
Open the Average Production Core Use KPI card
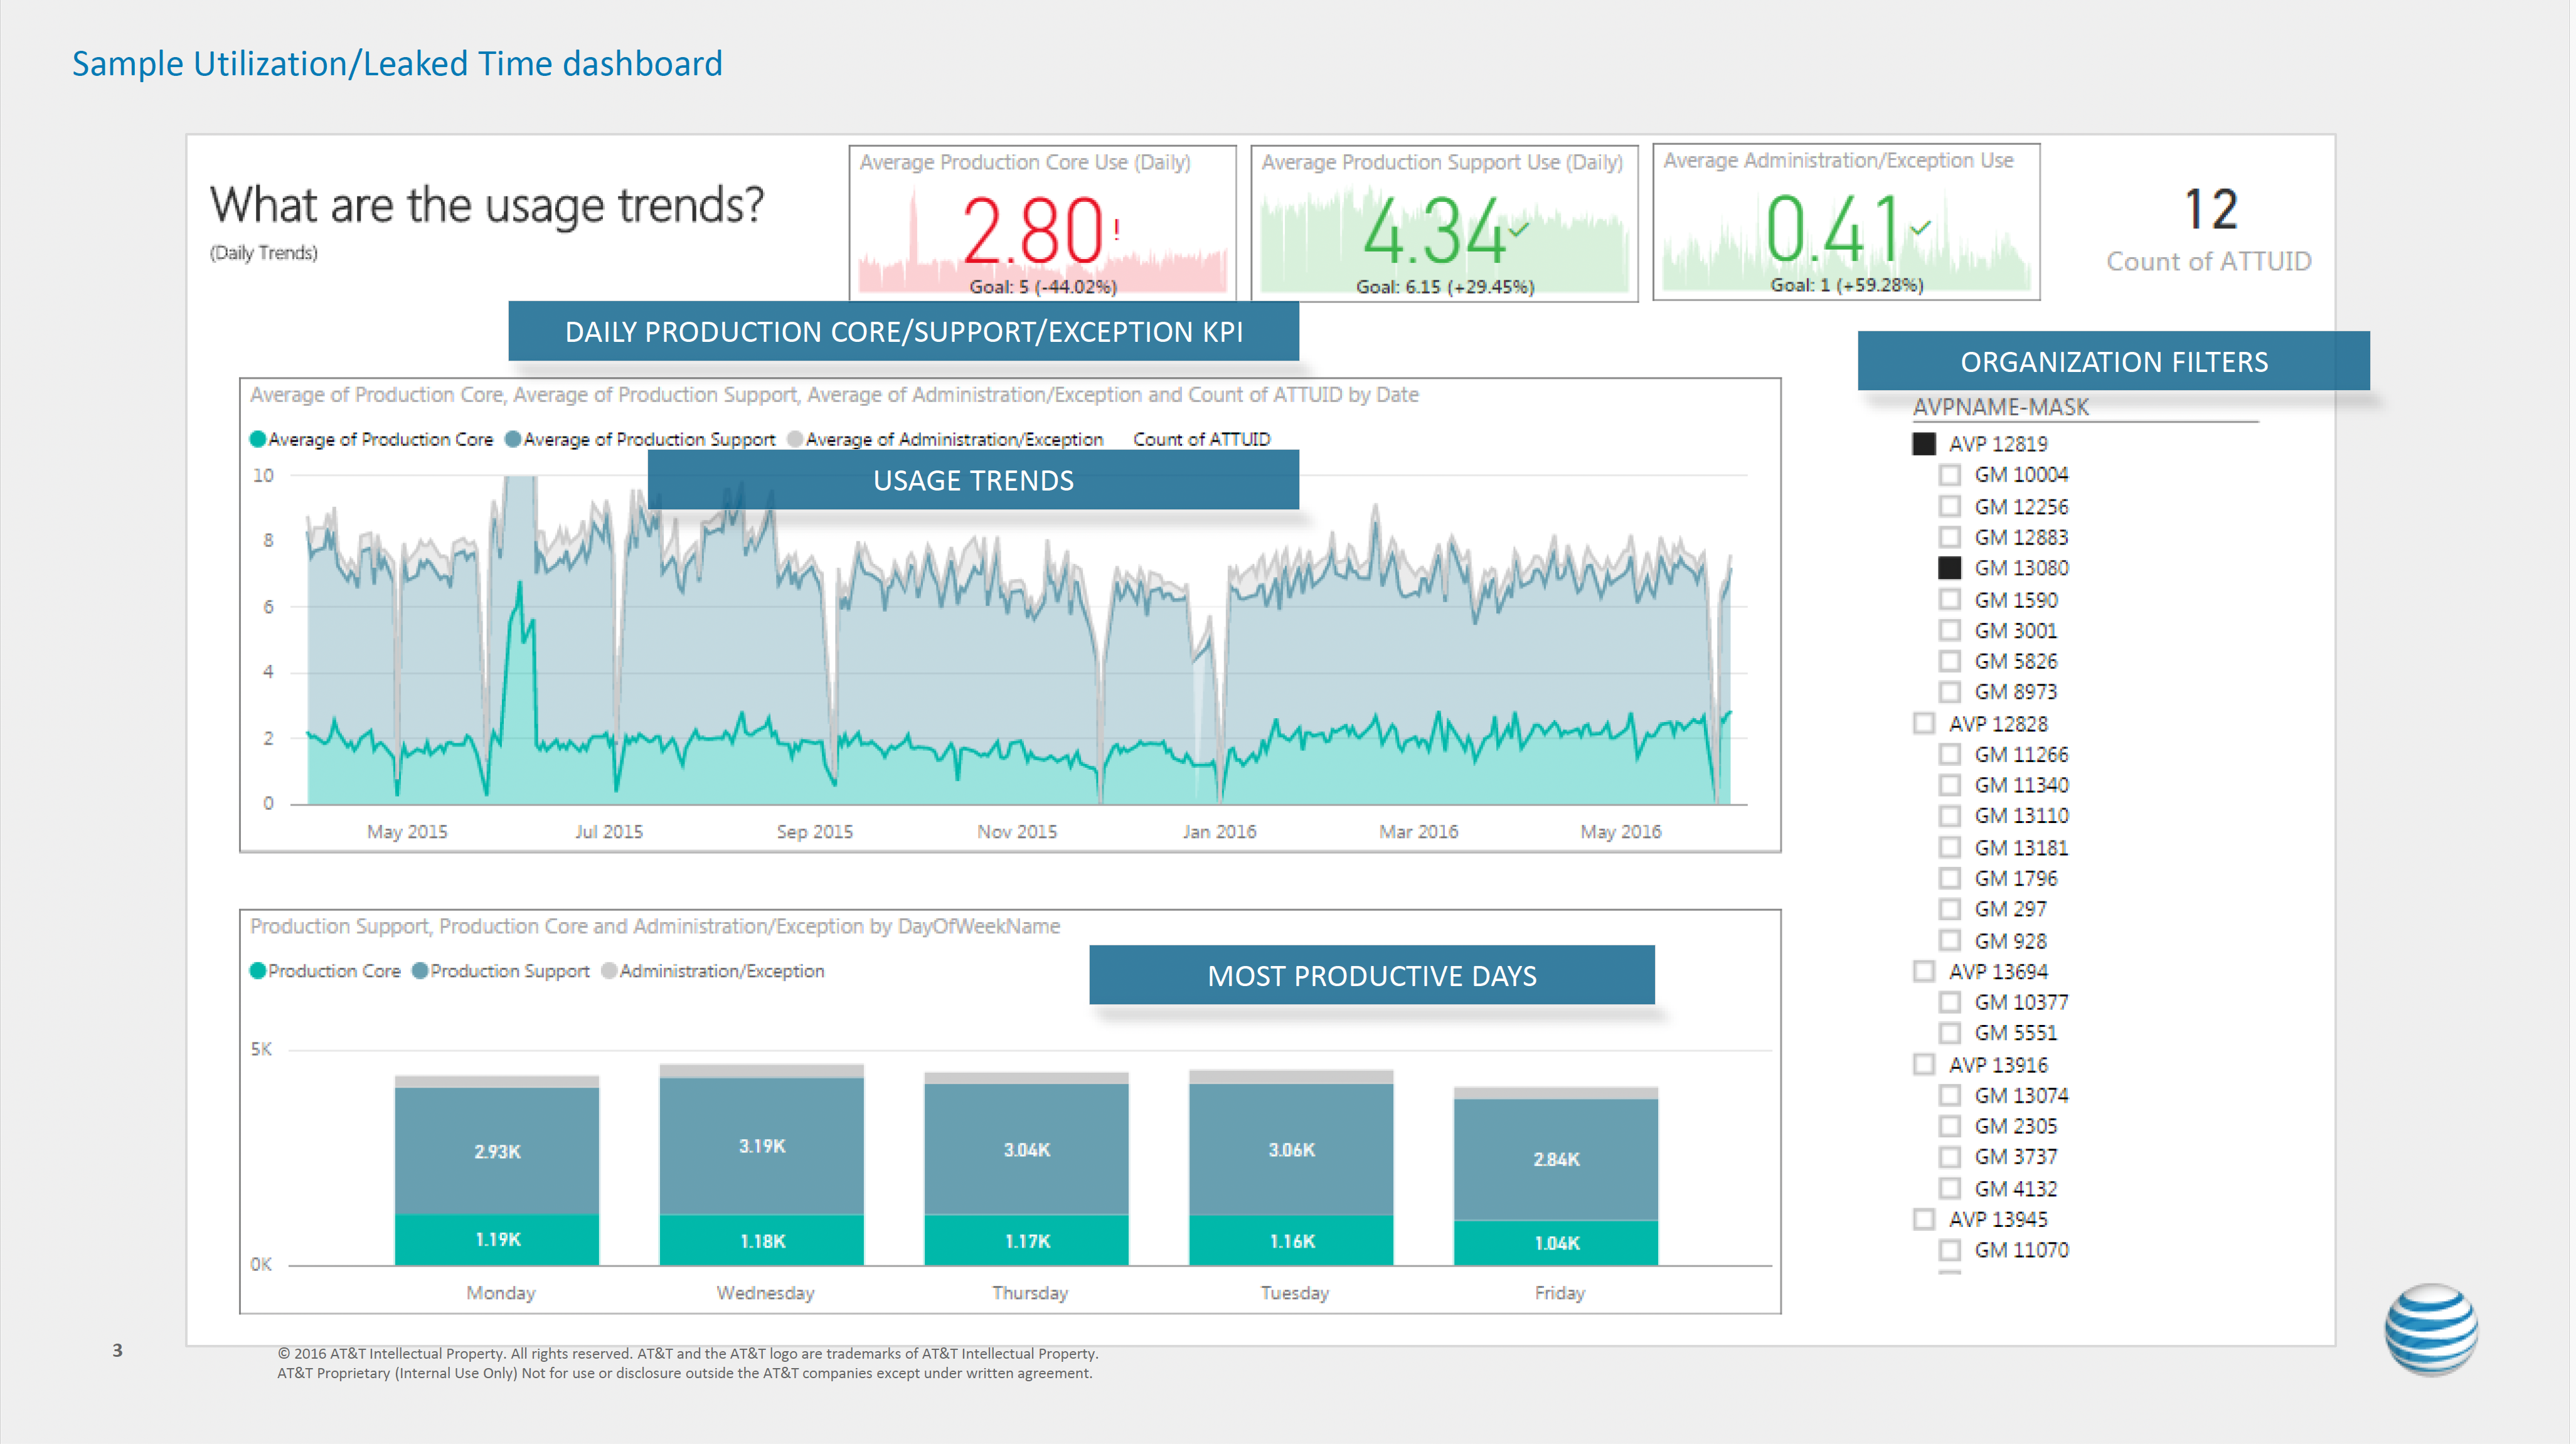pos(1042,223)
